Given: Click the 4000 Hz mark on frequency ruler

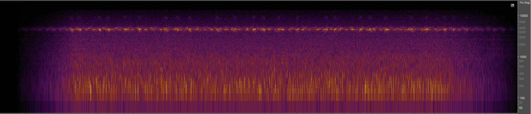Looking at the screenshot, I should pyautogui.click(x=522, y=32).
